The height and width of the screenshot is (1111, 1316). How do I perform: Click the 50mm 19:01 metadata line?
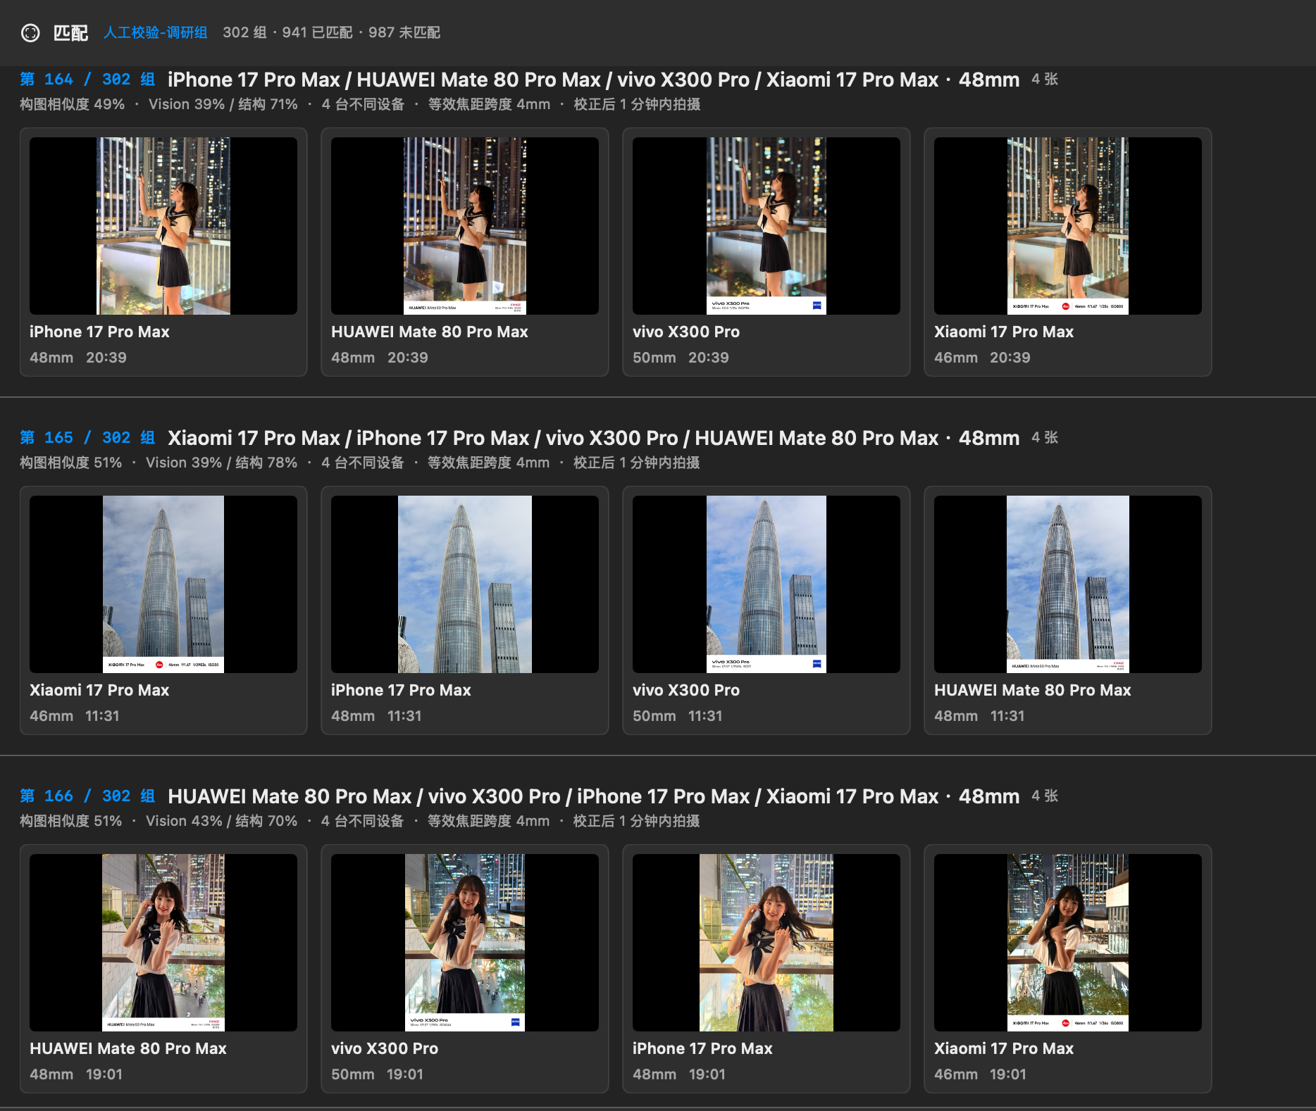click(378, 1074)
